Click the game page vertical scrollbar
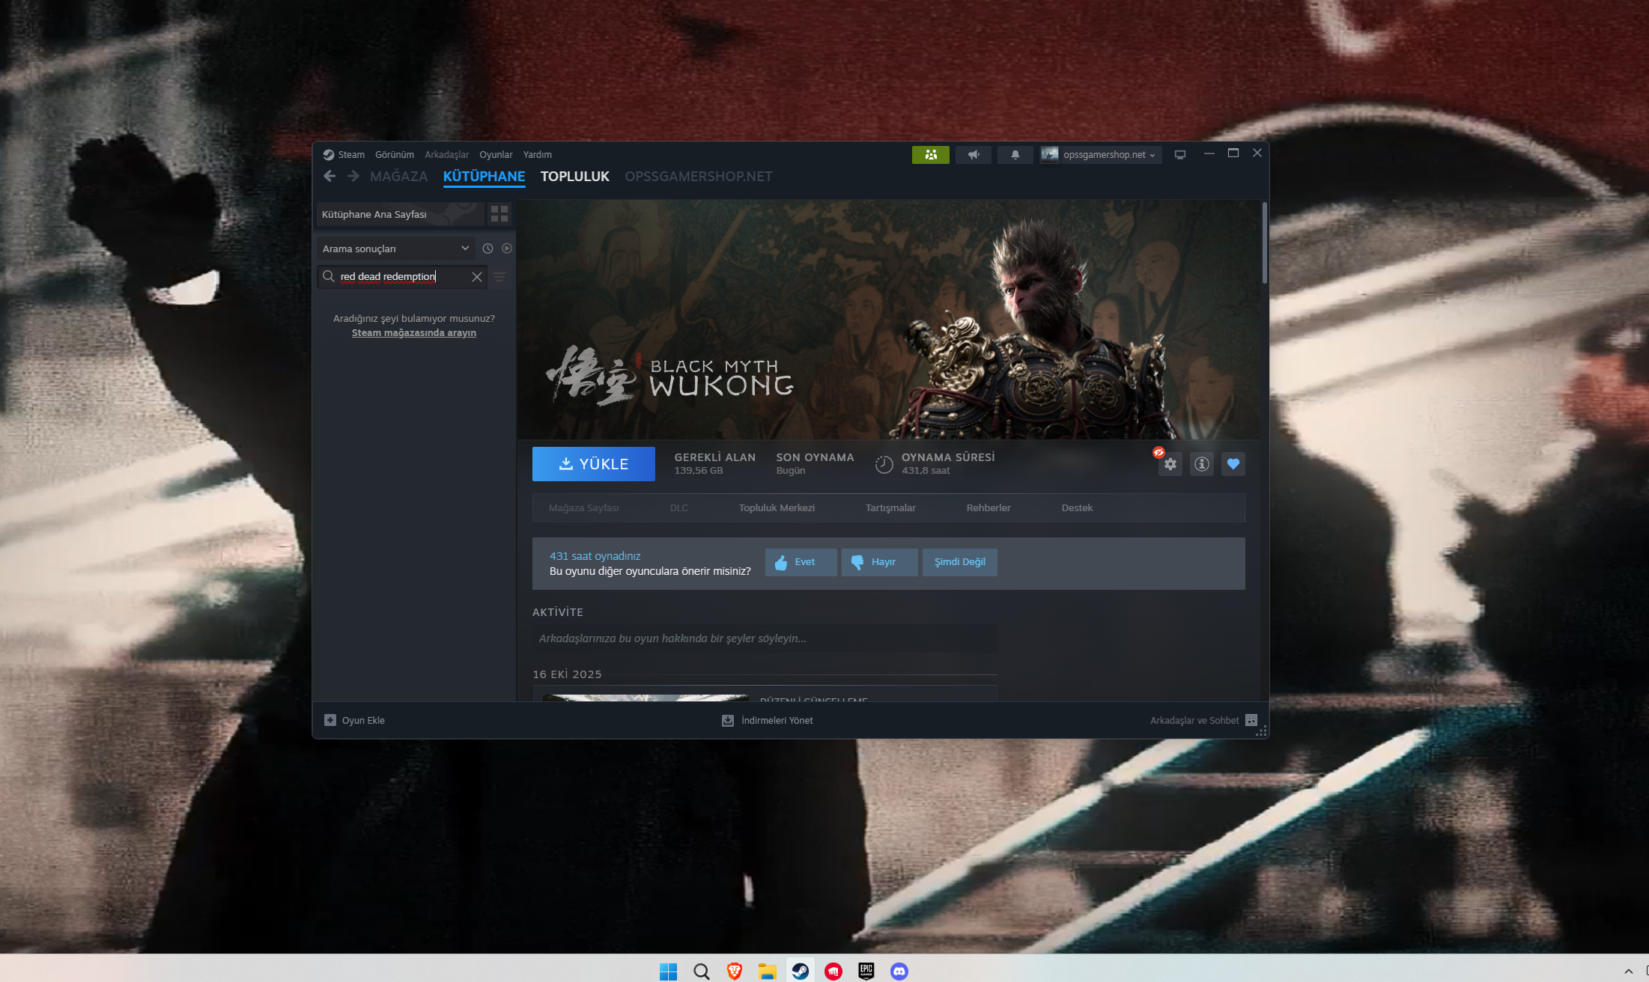Screen dimensions: 1649x982 coord(1265,243)
